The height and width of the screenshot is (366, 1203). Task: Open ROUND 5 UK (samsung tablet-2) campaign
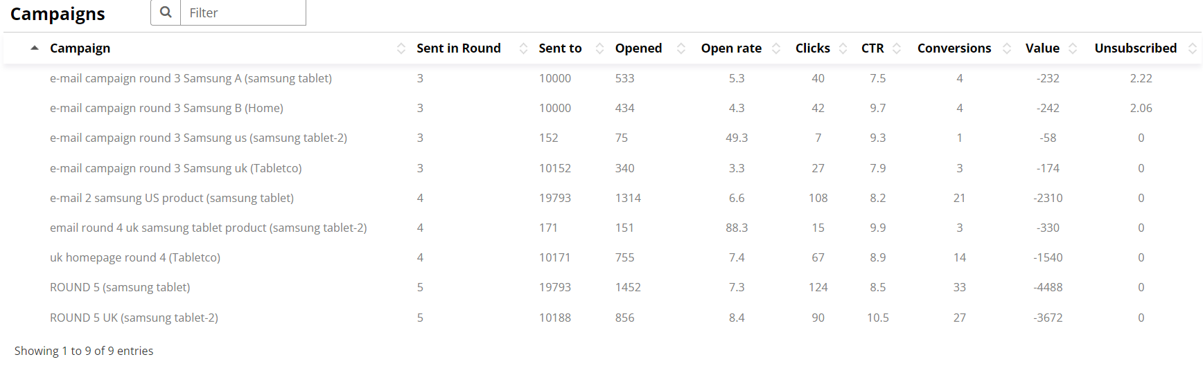pos(134,318)
